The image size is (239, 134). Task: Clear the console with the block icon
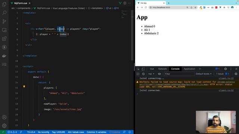click(x=143, y=74)
